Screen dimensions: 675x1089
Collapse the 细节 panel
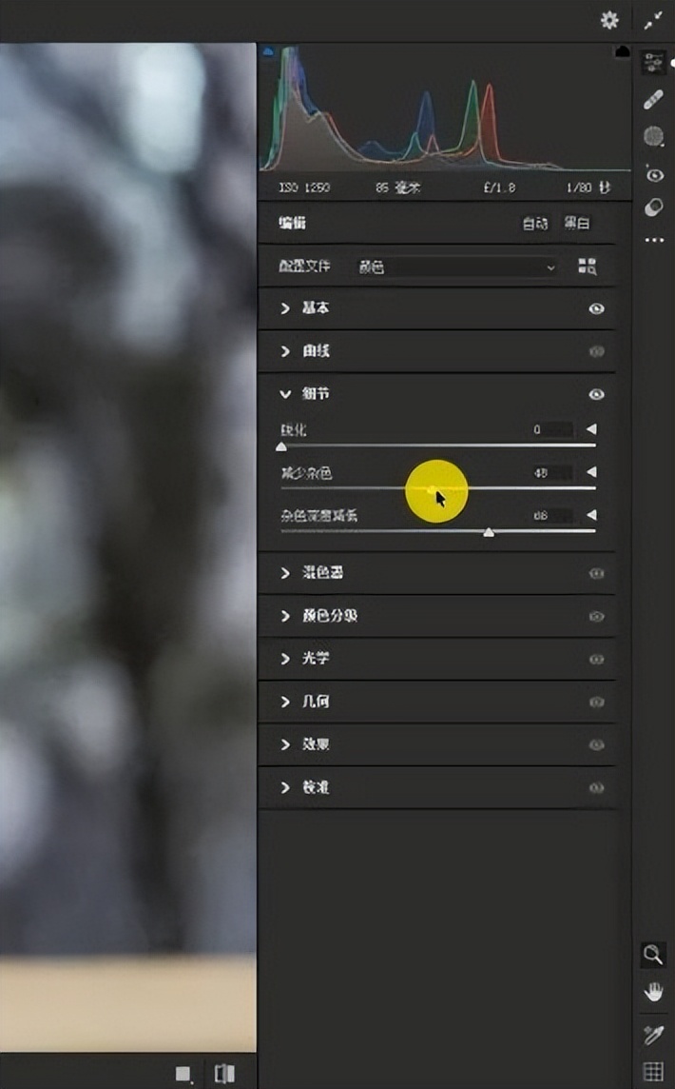[285, 394]
